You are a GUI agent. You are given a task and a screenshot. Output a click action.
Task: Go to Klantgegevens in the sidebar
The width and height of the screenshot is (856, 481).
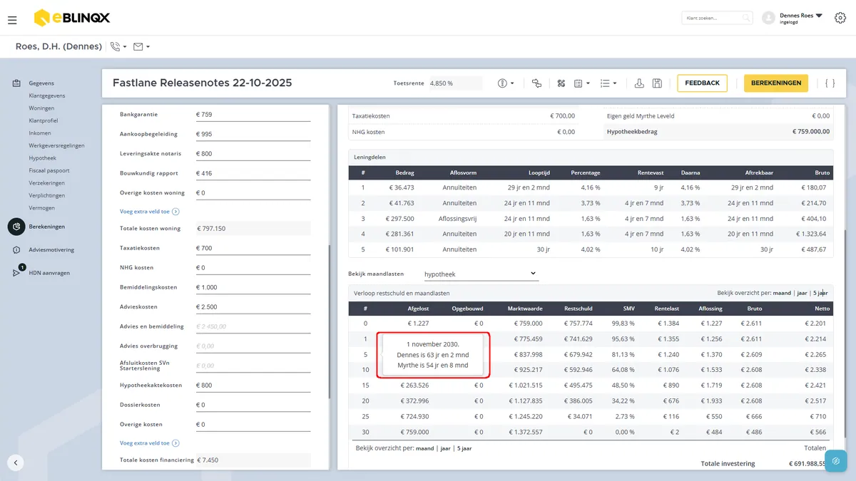(x=47, y=95)
